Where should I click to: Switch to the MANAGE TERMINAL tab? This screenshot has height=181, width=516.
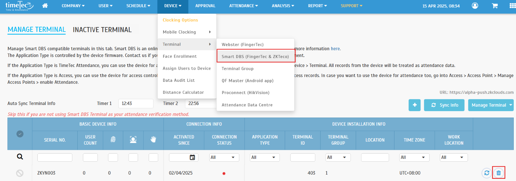37,30
